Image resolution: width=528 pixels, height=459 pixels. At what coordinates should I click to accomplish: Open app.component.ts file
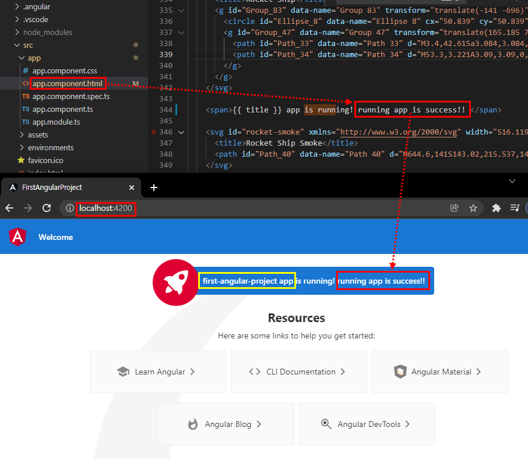(x=62, y=109)
